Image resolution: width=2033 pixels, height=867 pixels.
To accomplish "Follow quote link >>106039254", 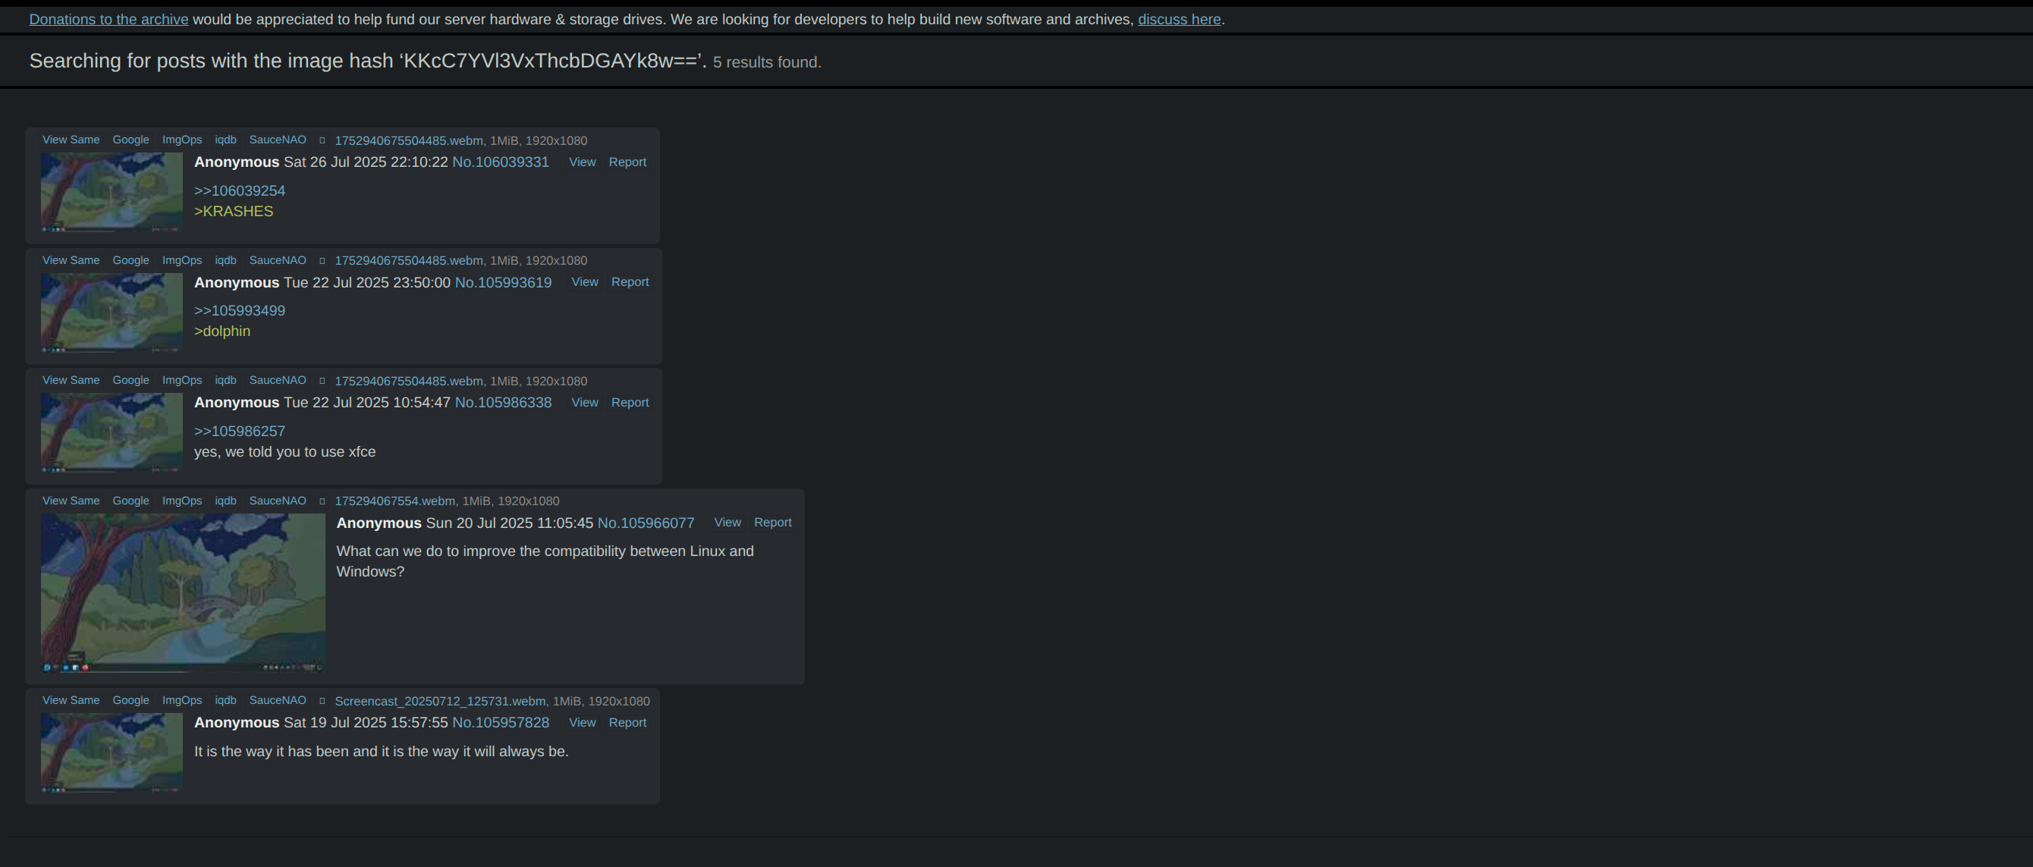I will tap(240, 191).
